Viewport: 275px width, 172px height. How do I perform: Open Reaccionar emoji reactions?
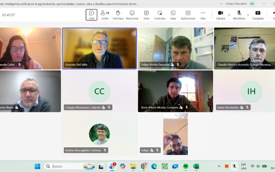[132, 15]
